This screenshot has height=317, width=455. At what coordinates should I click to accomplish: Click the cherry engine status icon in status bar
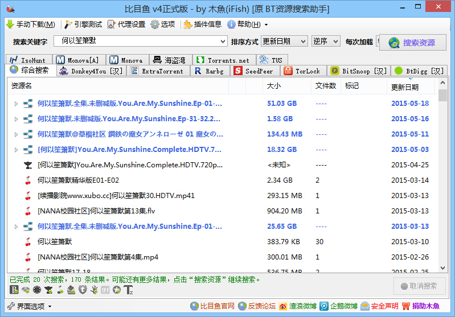pos(60,290)
